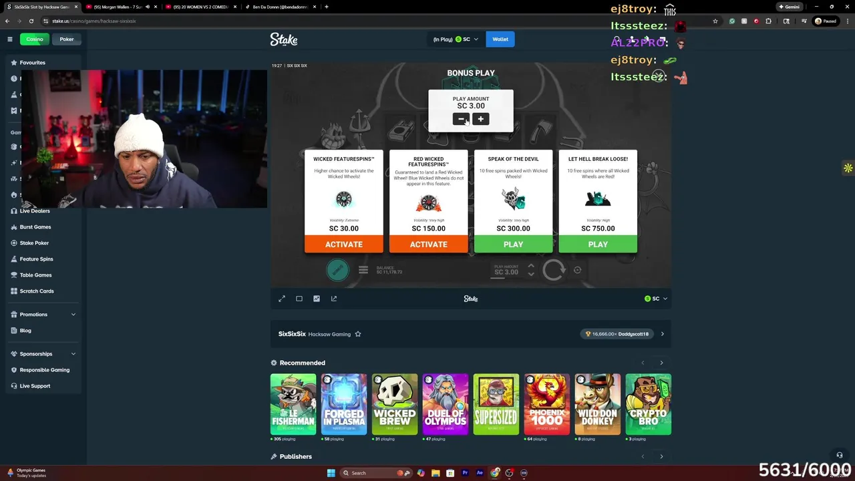Open Premiere Pro from taskbar

pos(465,473)
